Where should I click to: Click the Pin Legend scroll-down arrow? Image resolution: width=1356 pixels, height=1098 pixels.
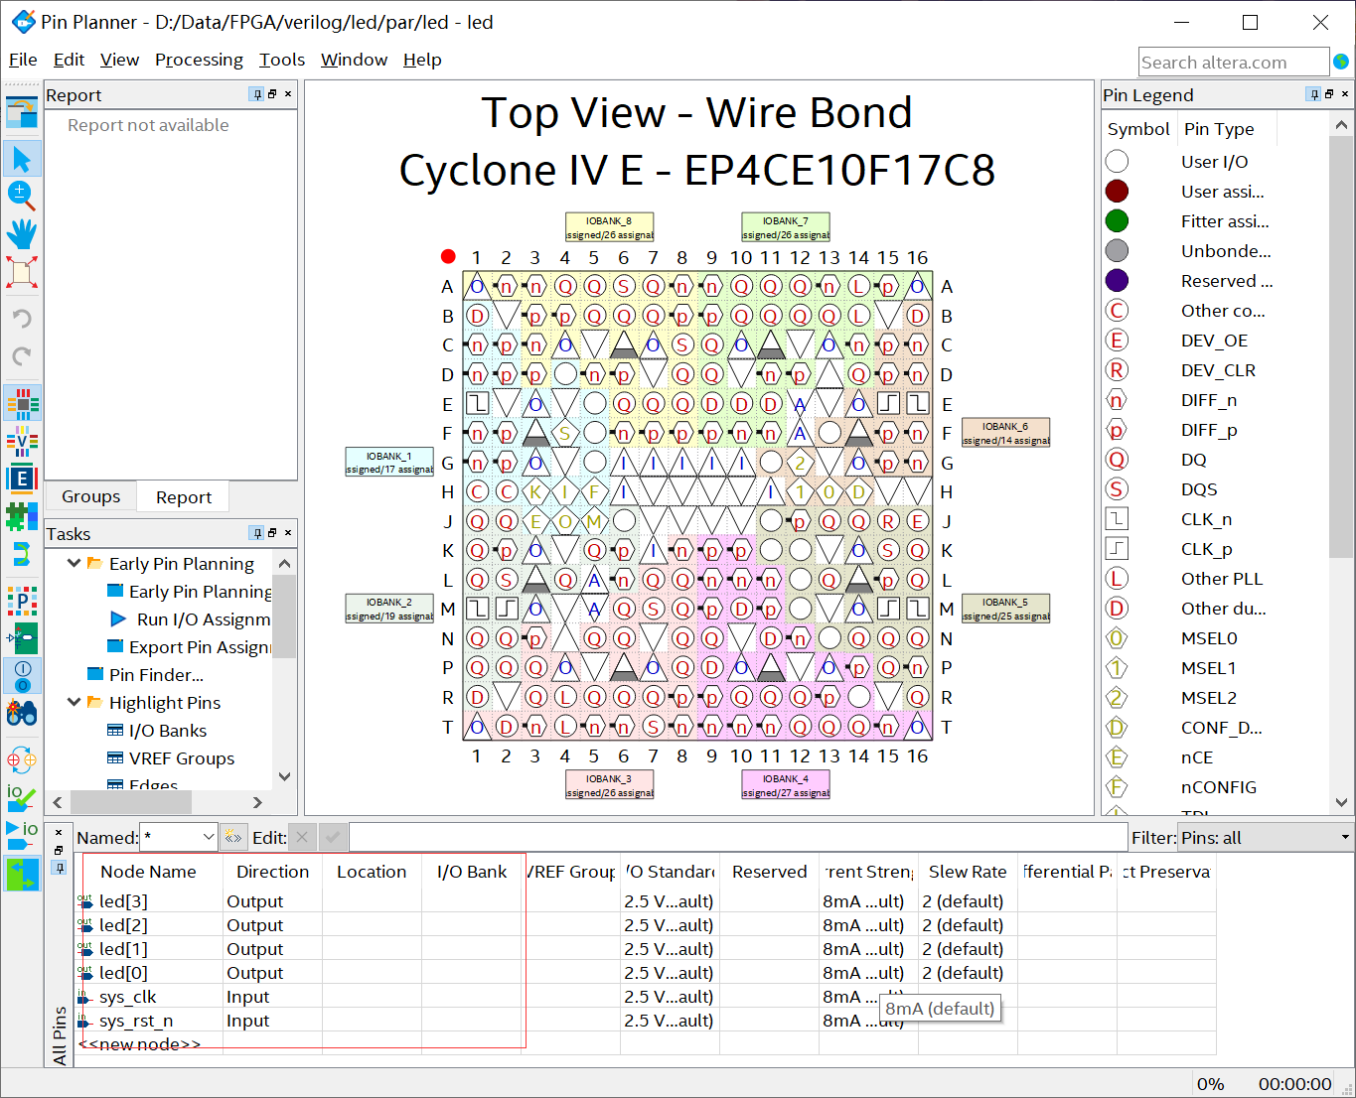coord(1342,802)
